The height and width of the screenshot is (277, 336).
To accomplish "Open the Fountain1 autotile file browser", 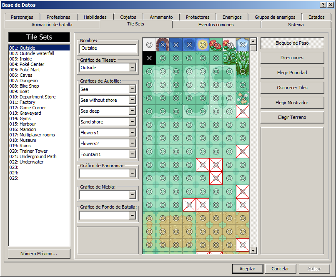I will click(x=133, y=154).
